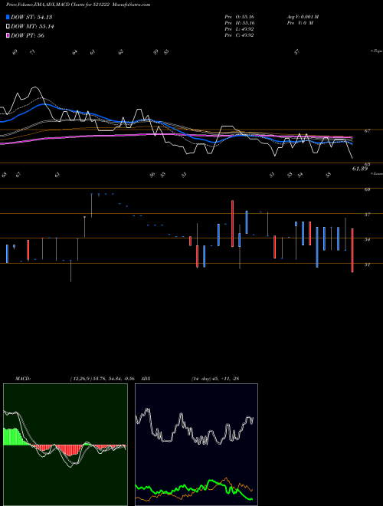
Task: Select the MACD (12,26,9) values text
Action: click(x=102, y=379)
